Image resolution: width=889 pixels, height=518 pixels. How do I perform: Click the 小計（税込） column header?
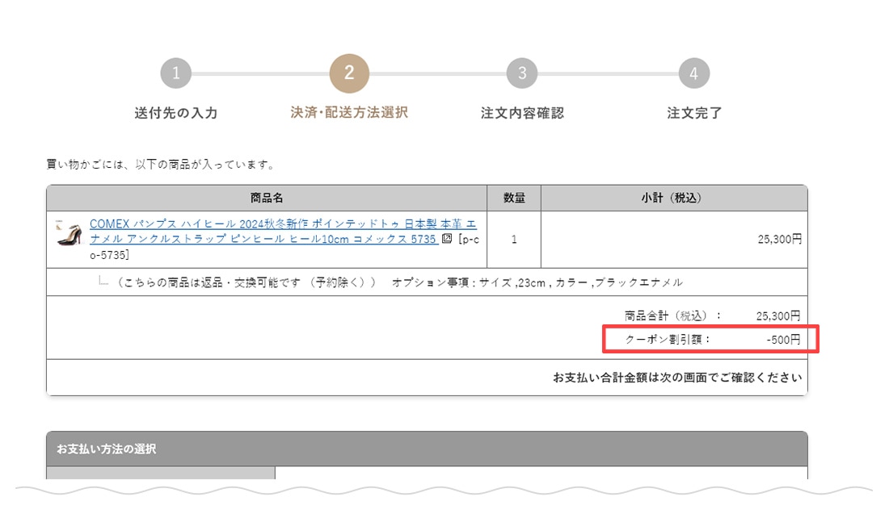(x=673, y=198)
